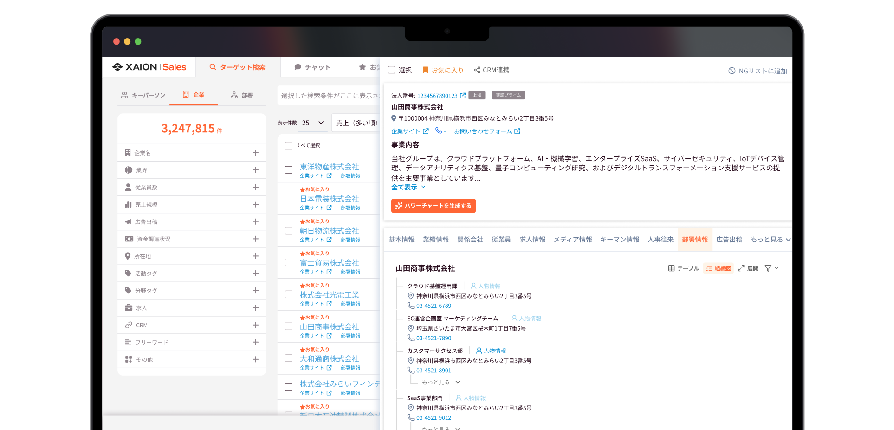Screen dimensions: 894x430
Task: Open お問い合わせフォーム external link icon
Action: tap(518, 131)
